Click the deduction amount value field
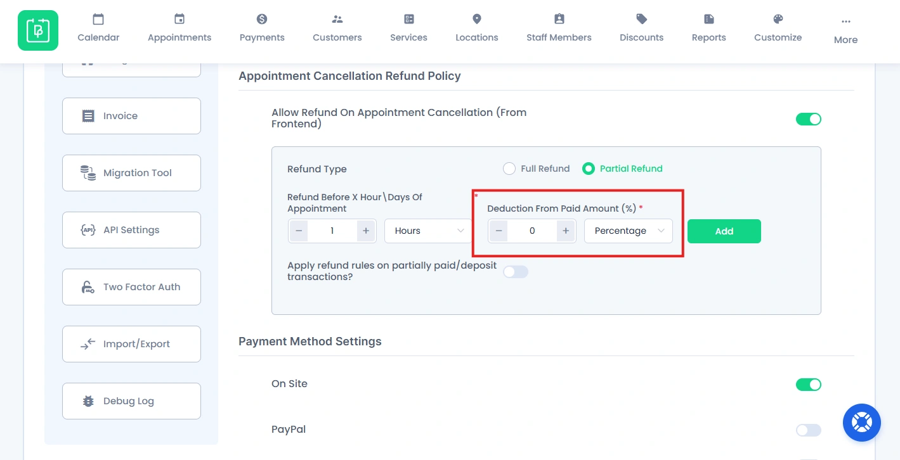Viewport: 900px width, 460px height. pyautogui.click(x=532, y=231)
